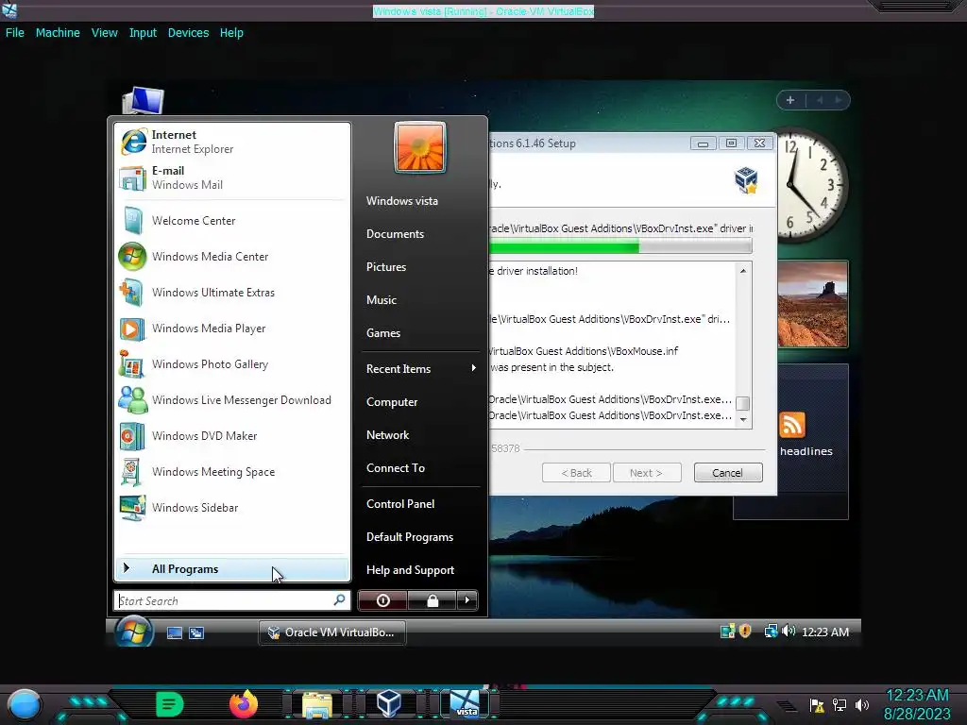This screenshot has height=725, width=967.
Task: Click VirtualBox cube icon on host taskbar
Action: point(389,704)
